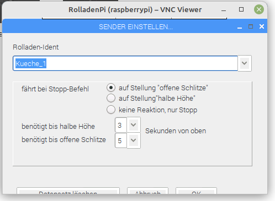The height and width of the screenshot is (201, 275).
Task: Click the offene Schlitze value field showing 5
Action: click(121, 140)
